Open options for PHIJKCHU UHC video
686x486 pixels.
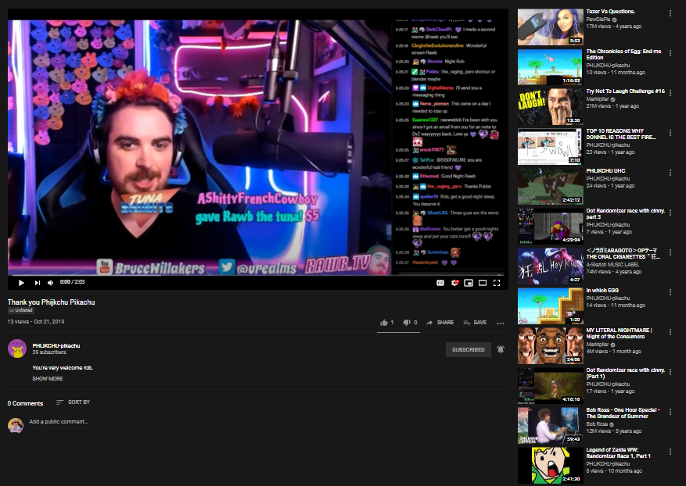pos(670,173)
